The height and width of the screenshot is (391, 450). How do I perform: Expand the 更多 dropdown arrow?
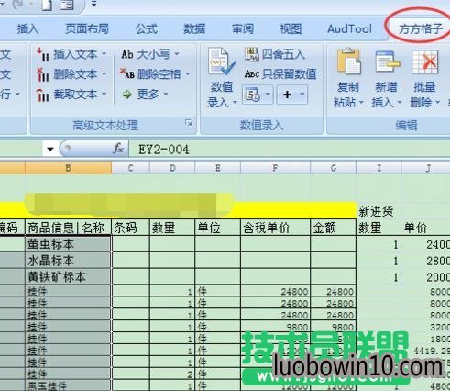pyautogui.click(x=166, y=94)
